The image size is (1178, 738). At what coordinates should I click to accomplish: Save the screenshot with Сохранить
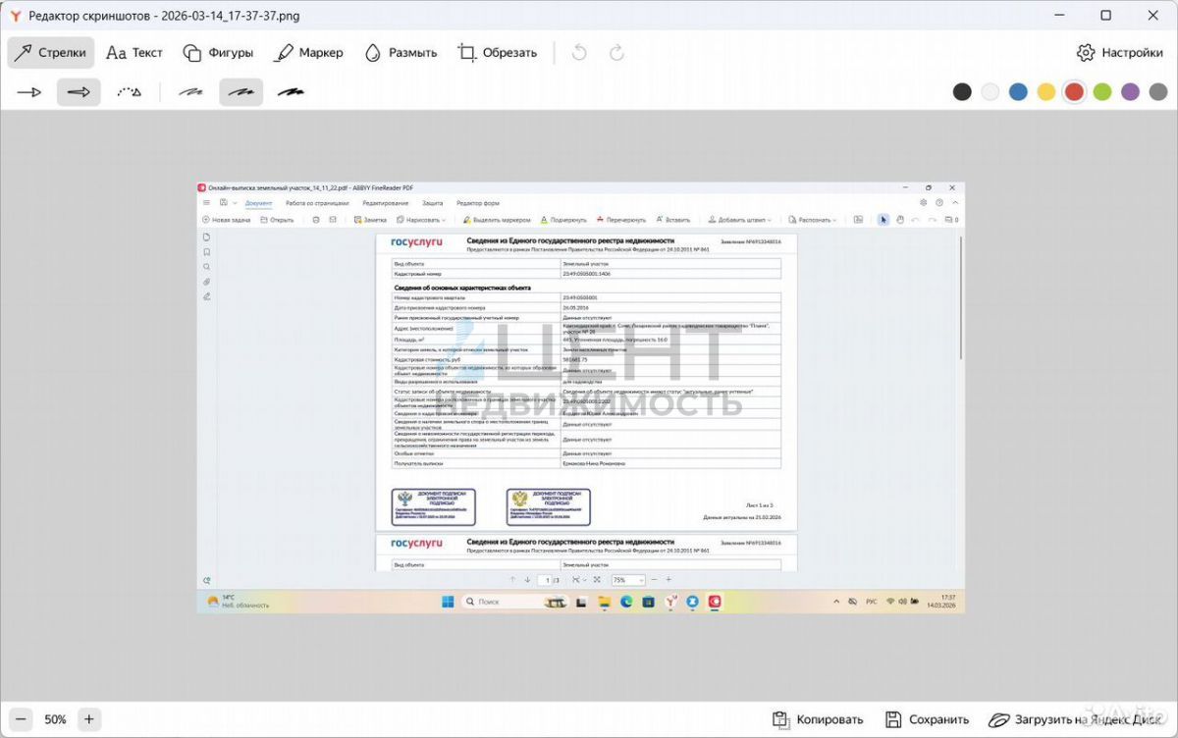click(x=927, y=719)
